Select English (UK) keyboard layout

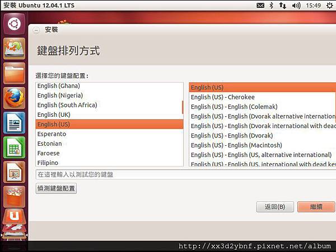(110, 115)
